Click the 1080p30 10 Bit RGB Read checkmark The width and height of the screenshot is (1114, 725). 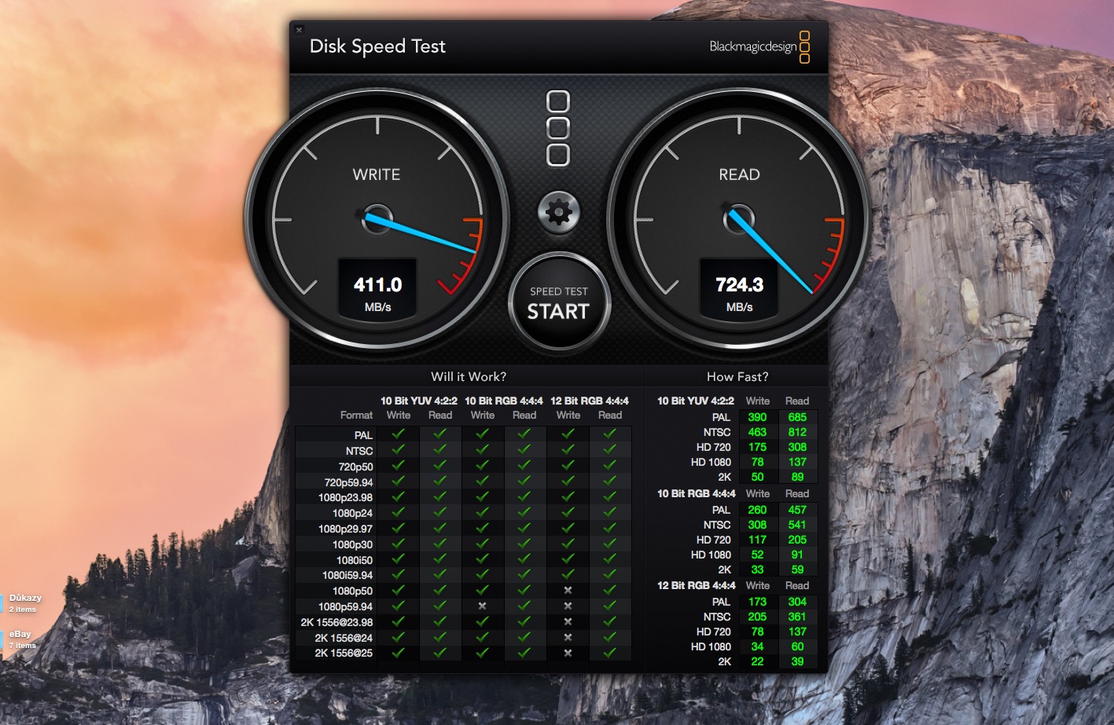pyautogui.click(x=524, y=544)
